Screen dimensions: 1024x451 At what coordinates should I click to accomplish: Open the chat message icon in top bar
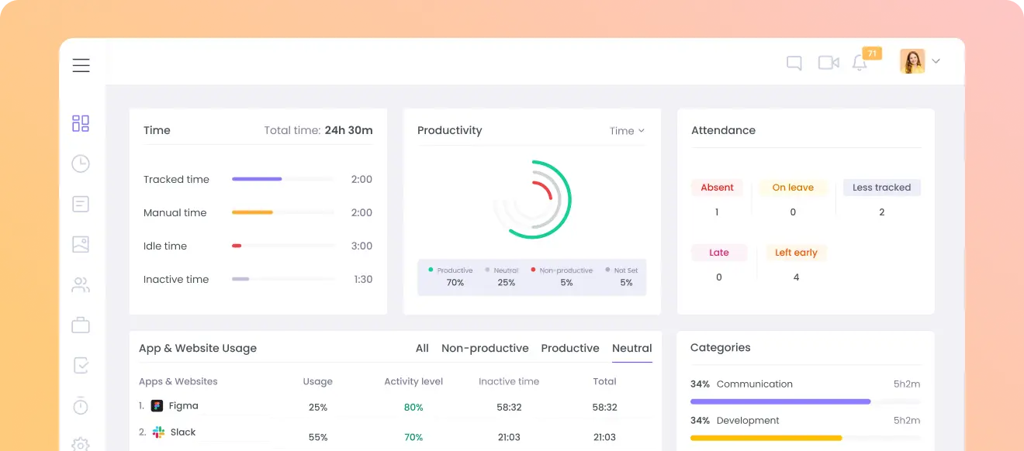(x=794, y=62)
